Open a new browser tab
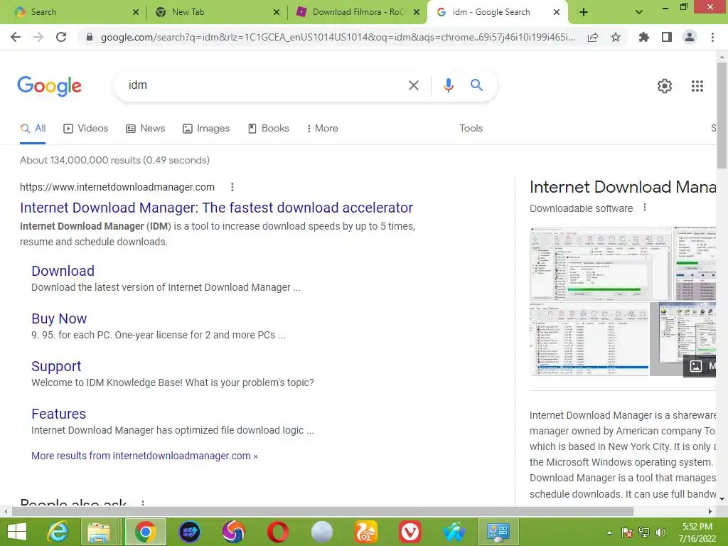The height and width of the screenshot is (546, 728). tap(584, 12)
